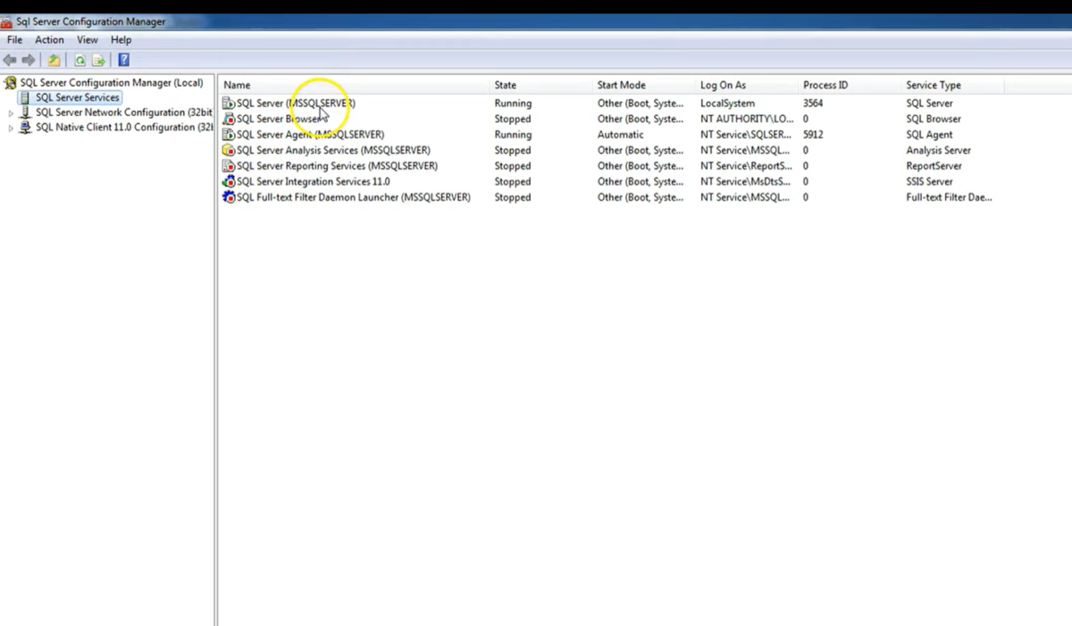Image resolution: width=1072 pixels, height=626 pixels.
Task: Click the LocalSystem log on cell
Action: tap(727, 104)
